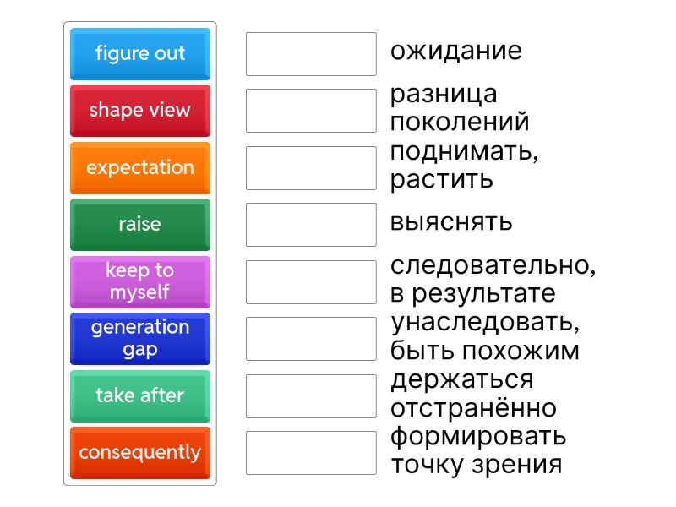The image size is (676, 507).
Task: Pick the orange "expectation" tile
Action: 139,167
